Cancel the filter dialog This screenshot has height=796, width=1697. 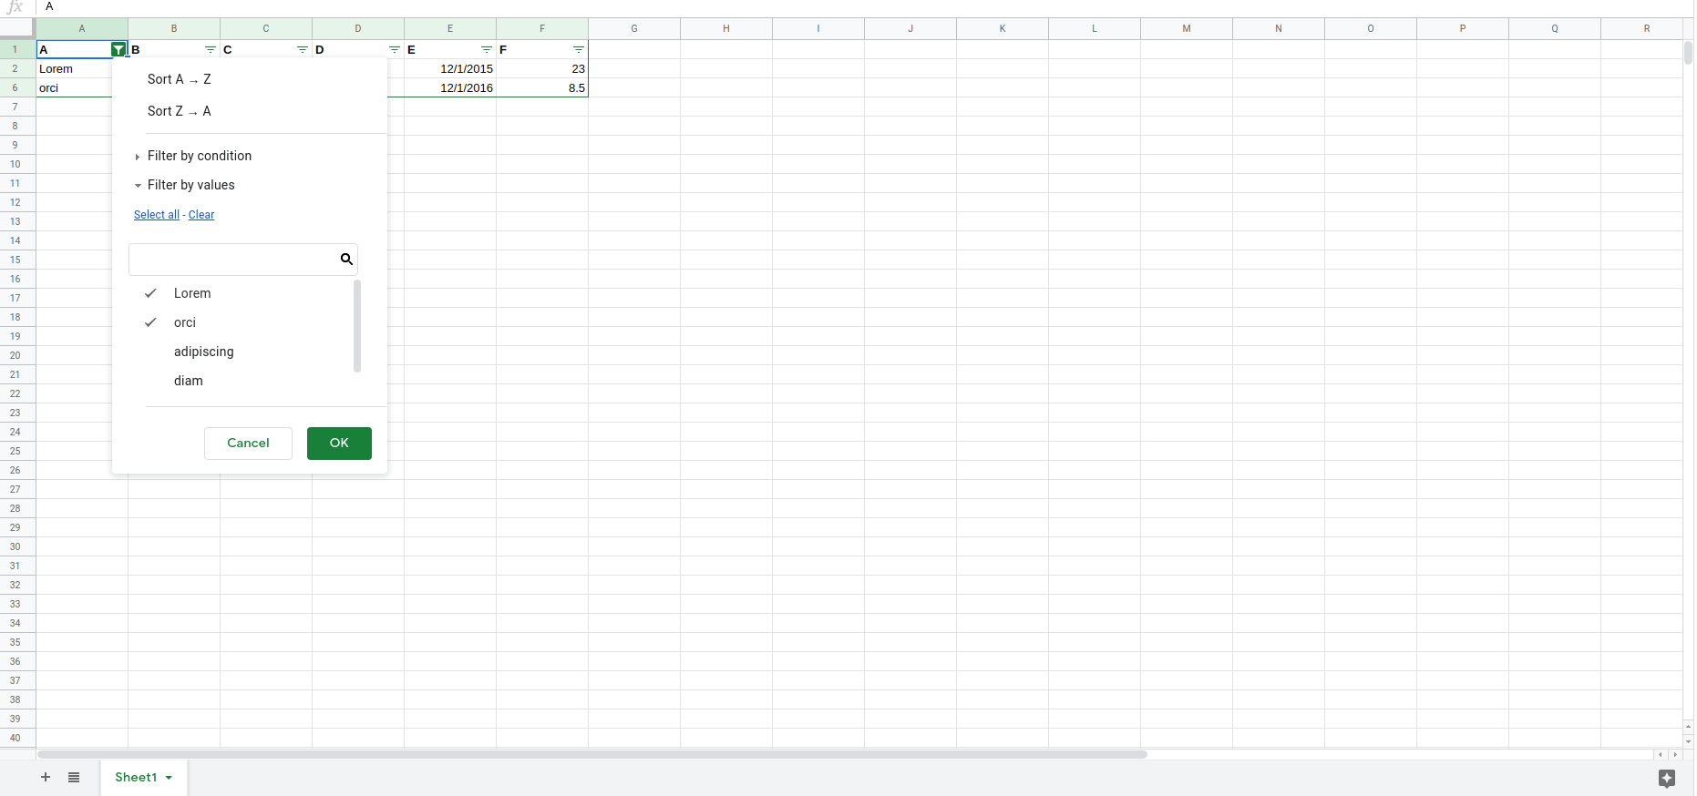248,444
